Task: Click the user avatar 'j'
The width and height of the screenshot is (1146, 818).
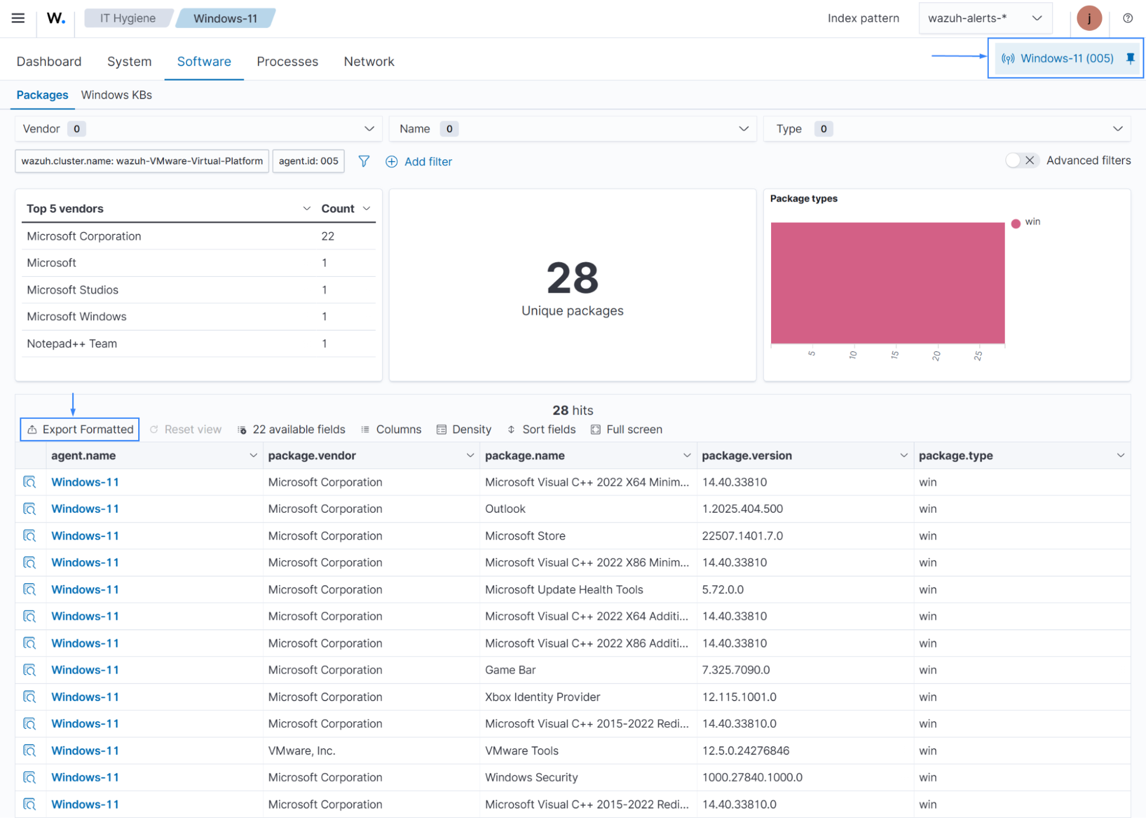Action: [1089, 18]
